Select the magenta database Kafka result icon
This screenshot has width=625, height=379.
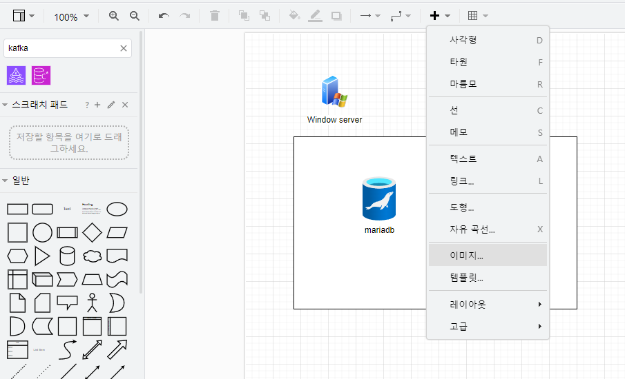[41, 76]
